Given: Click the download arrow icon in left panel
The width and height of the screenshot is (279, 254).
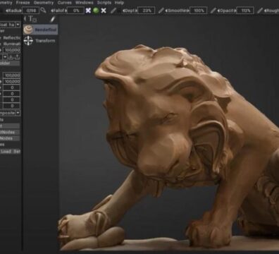Looking at the screenshot, I should pos(11,57).
